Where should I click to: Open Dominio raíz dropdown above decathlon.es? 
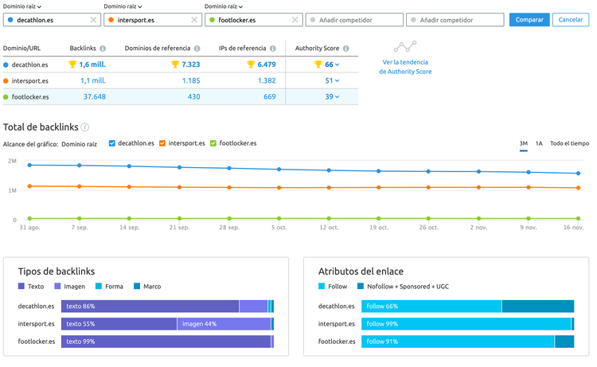coord(22,6)
